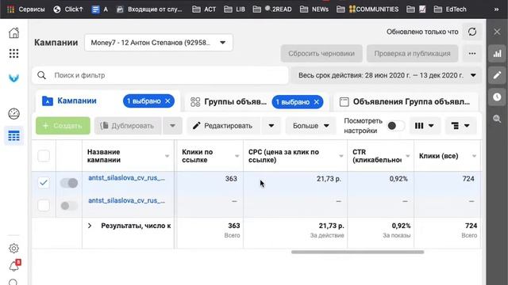Clear the Кампании 1 выбрано selection

[x=167, y=101]
